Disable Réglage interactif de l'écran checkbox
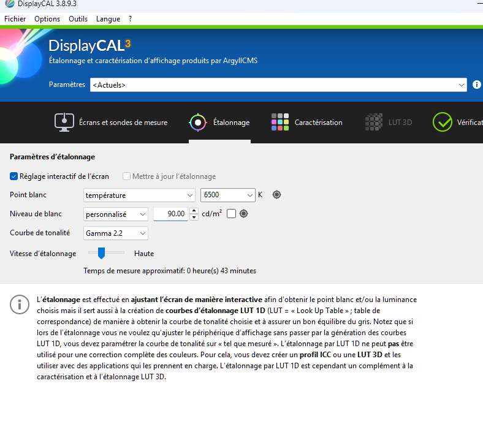Screen dimensions: 483x435 tap(14, 176)
